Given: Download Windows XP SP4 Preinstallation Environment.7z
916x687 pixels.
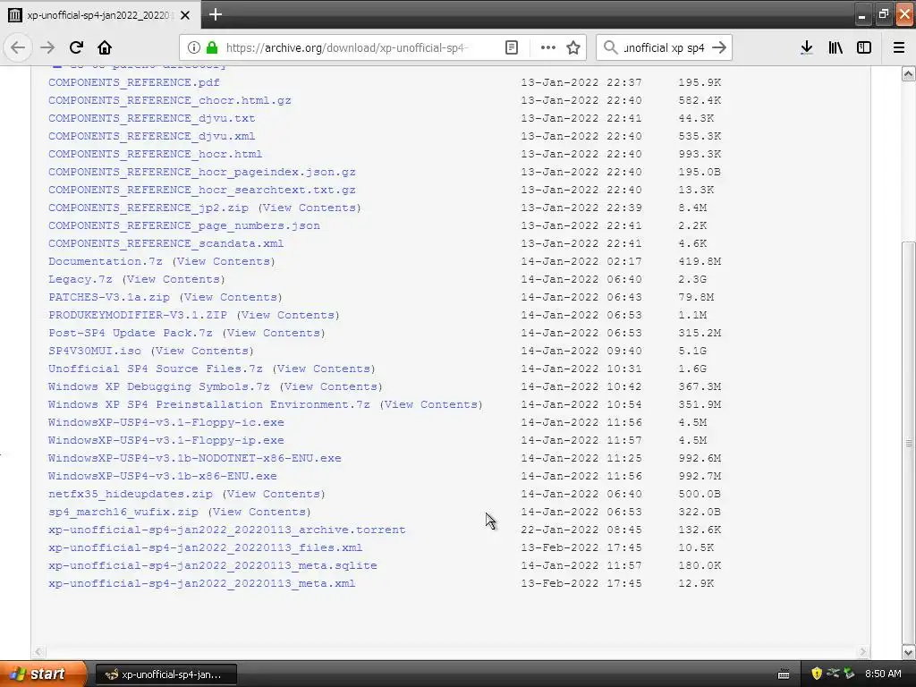Looking at the screenshot, I should (209, 404).
